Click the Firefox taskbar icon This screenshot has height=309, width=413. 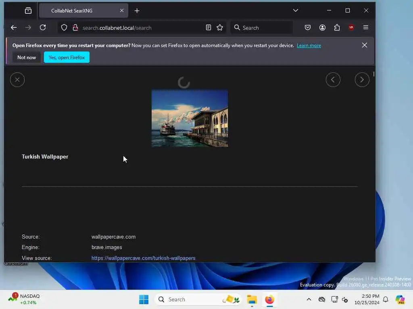coord(269,299)
